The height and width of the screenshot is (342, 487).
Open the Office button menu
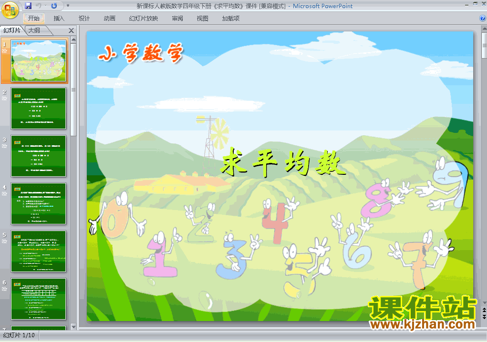pos(10,10)
